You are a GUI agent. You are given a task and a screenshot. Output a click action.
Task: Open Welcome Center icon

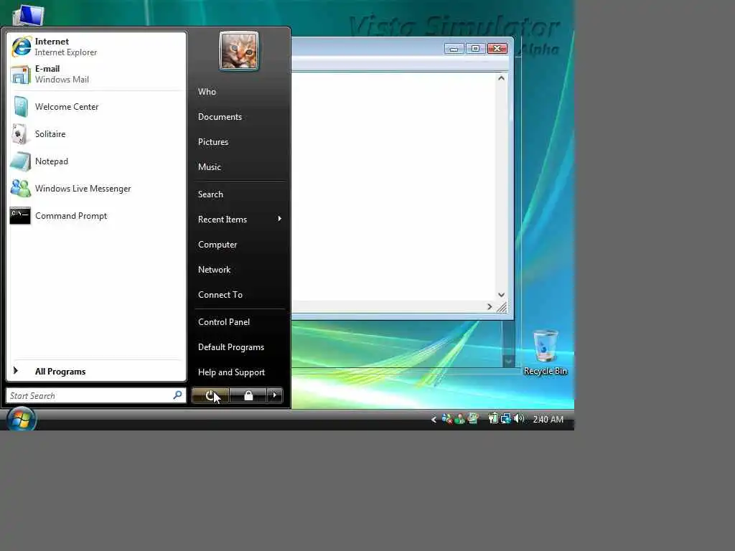(x=21, y=107)
